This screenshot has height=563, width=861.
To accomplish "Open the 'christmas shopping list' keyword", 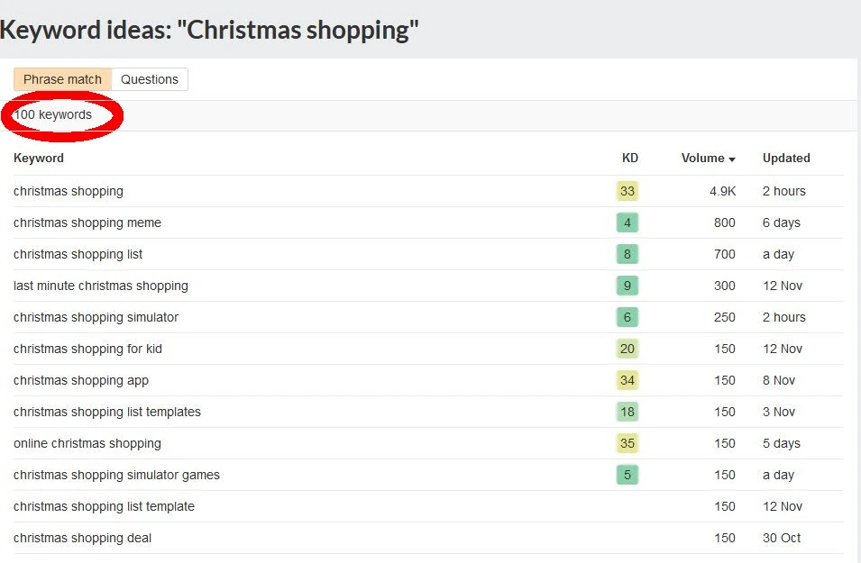I will point(78,254).
